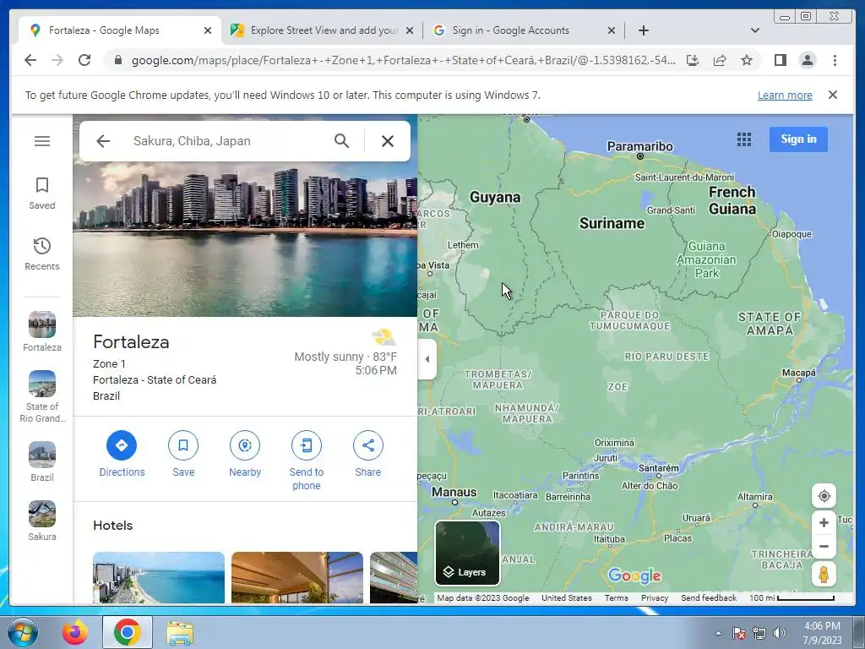The image size is (865, 649).
Task: Close the Sign in - Google Accounts tab
Action: [612, 31]
